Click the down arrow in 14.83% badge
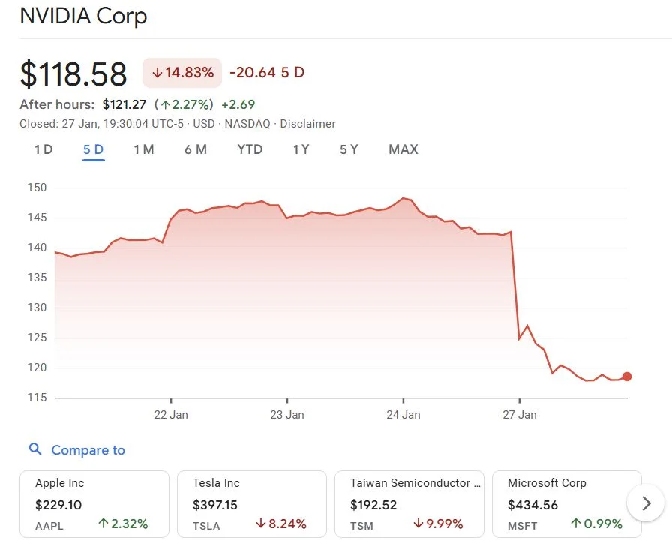 pos(157,73)
